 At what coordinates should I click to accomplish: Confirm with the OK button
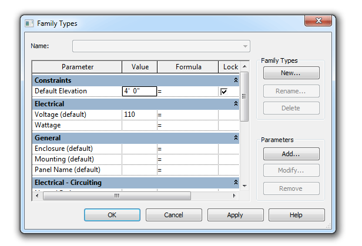[x=112, y=215]
